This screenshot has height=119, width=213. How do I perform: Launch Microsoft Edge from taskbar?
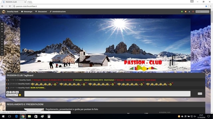[x=16, y=116]
